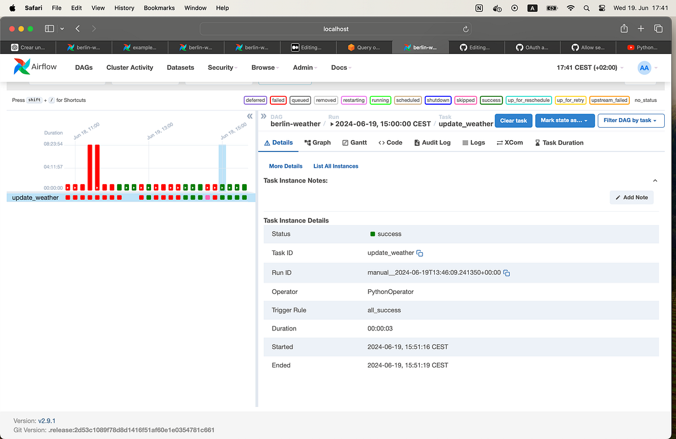
Task: Copy the Run ID using the copy icon
Action: point(506,272)
